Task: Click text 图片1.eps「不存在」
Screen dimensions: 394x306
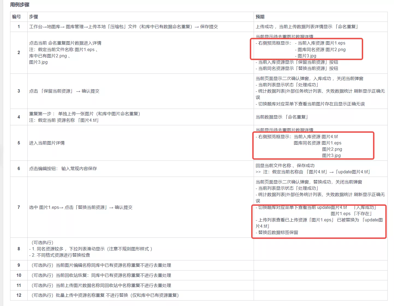Action: pos(351,214)
